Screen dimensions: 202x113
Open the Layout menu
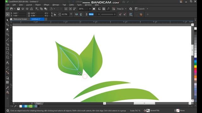click(29, 5)
